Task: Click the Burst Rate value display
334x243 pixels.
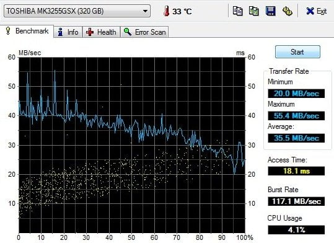Action: 296,201
